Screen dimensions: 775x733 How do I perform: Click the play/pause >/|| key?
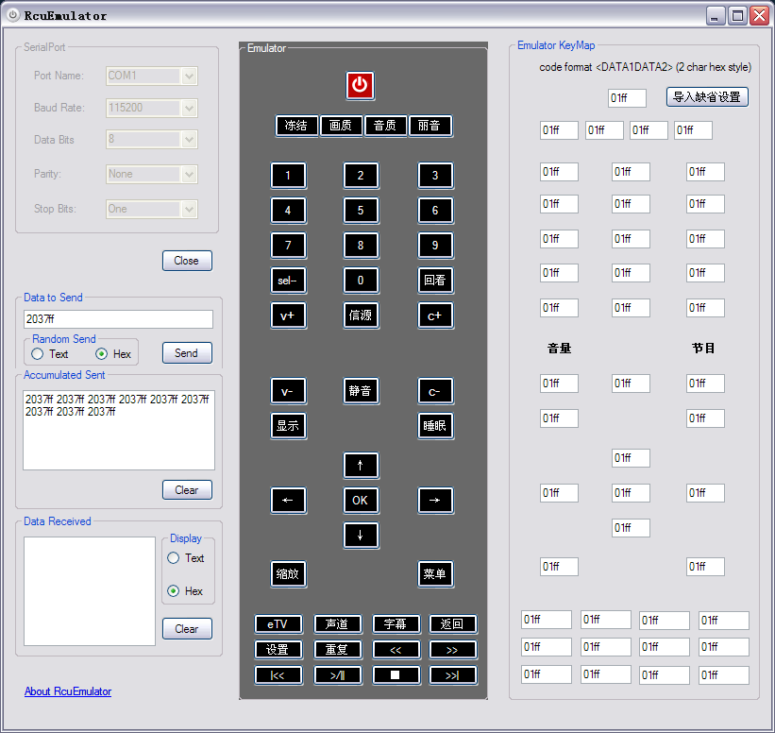tap(338, 675)
